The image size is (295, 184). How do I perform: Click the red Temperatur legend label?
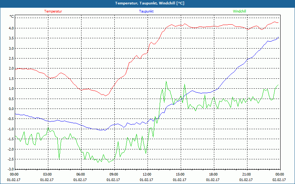53,11
